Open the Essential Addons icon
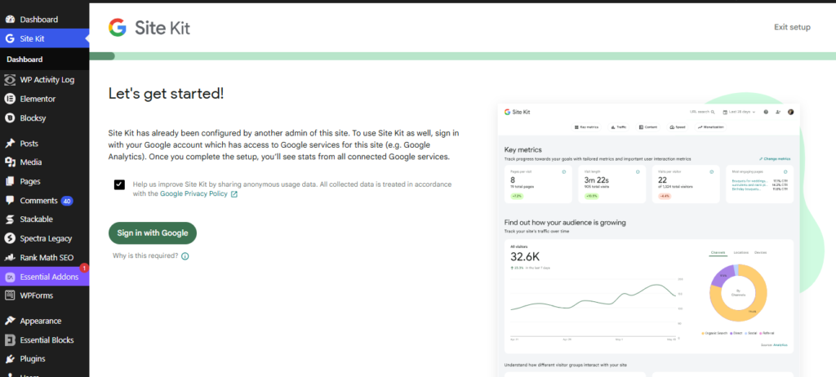This screenshot has width=836, height=377. [10, 277]
